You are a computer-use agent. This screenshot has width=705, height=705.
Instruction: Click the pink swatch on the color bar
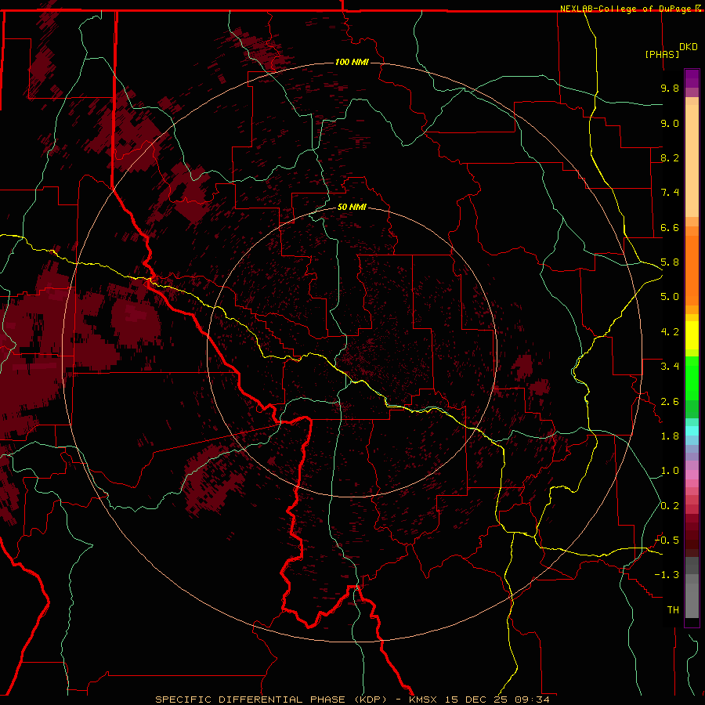tap(692, 475)
